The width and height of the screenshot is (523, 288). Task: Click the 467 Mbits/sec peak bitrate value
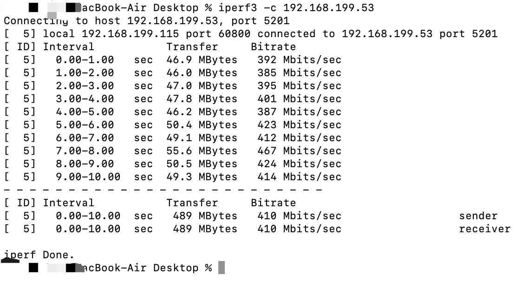point(299,151)
